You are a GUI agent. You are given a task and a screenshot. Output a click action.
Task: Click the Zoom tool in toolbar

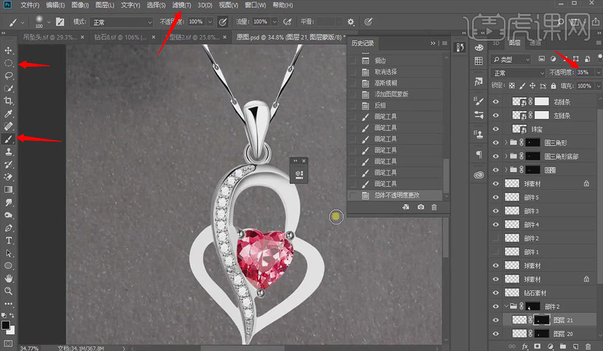(x=9, y=291)
